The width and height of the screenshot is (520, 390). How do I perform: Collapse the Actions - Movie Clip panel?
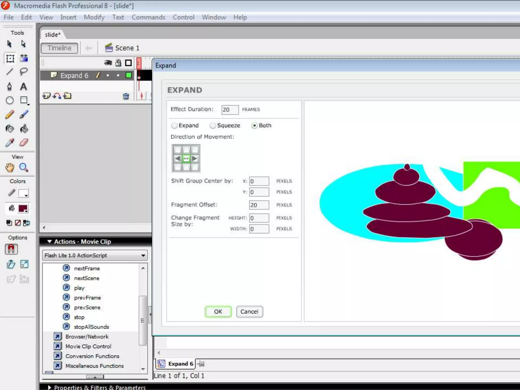point(50,241)
